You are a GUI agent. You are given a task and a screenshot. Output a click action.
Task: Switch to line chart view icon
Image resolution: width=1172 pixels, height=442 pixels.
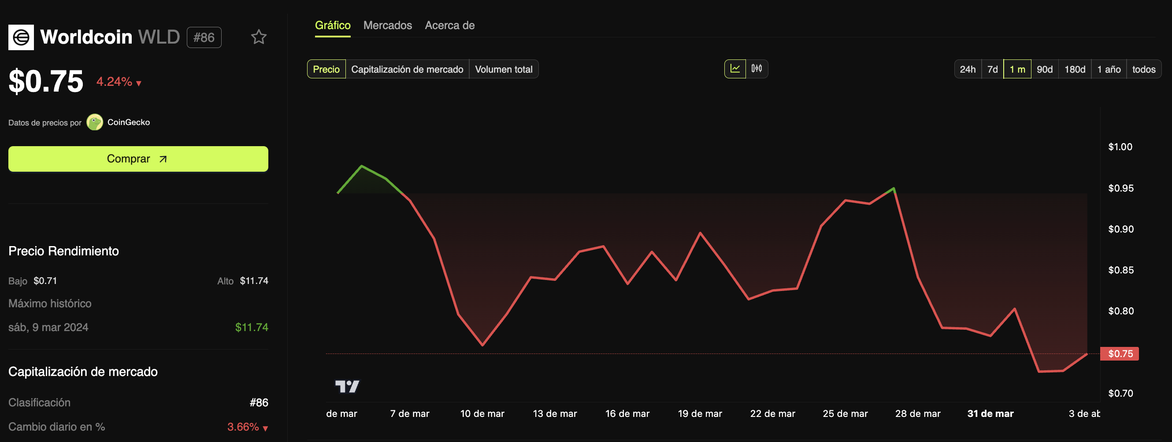(735, 69)
